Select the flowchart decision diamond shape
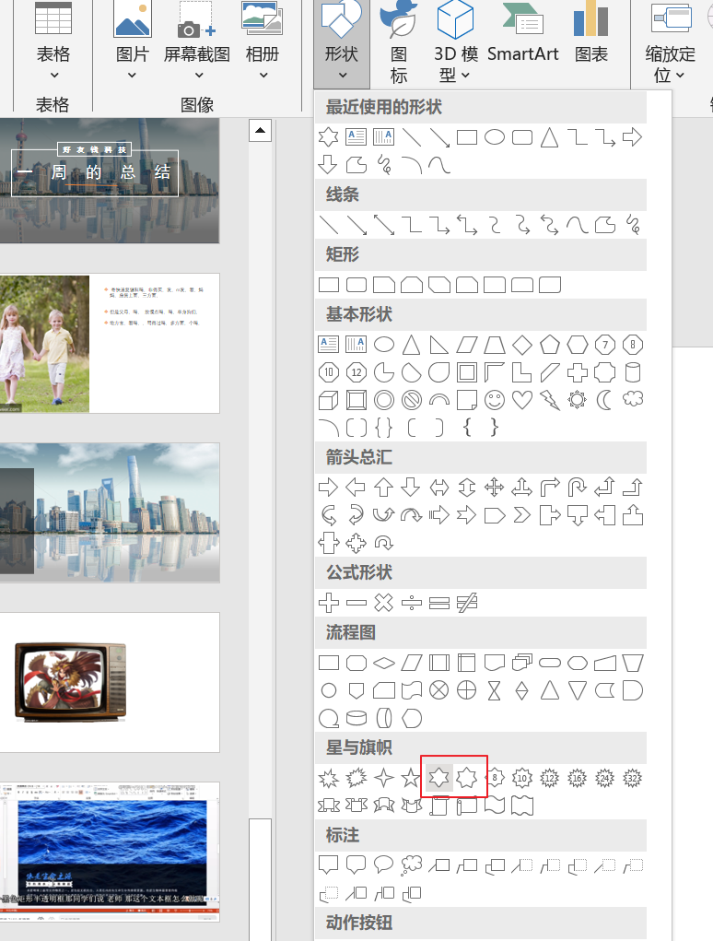 [384, 664]
